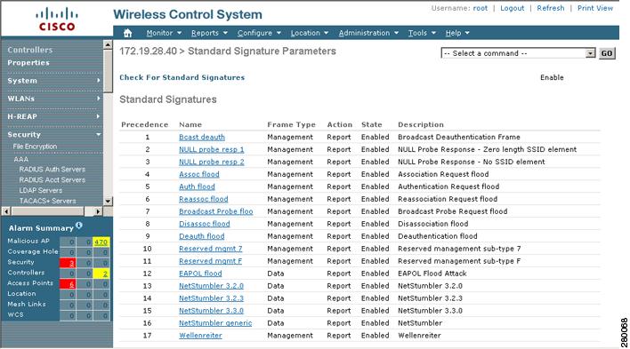
Task: Click sidebar horizontal scroll left arrow
Action: point(6,211)
